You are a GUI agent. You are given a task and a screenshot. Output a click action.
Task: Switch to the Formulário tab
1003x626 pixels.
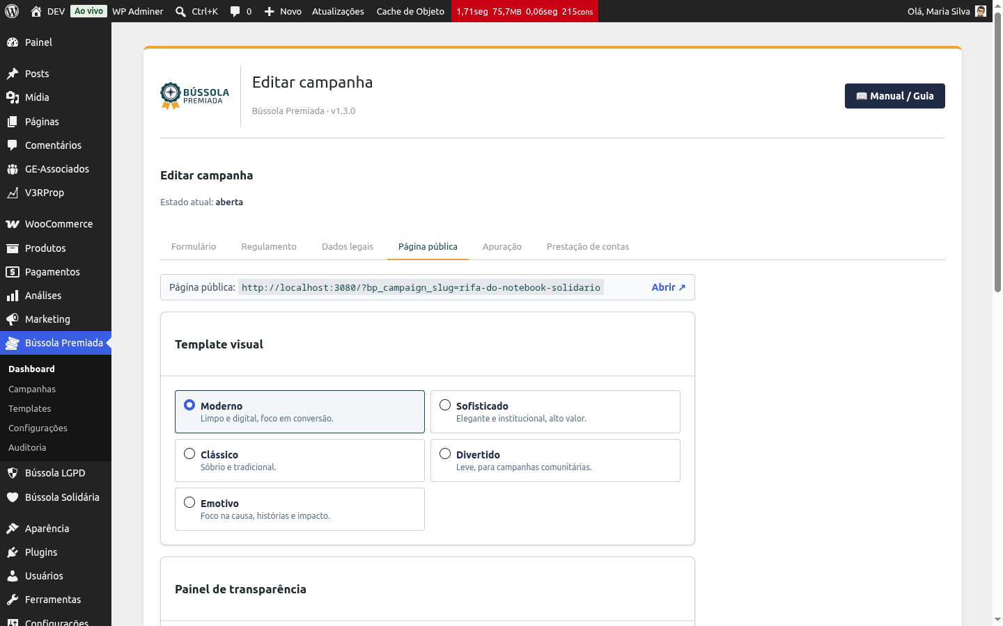tap(194, 247)
